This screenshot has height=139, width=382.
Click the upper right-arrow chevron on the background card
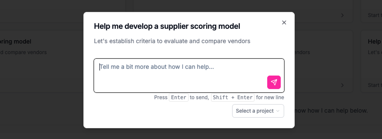pos(342,15)
